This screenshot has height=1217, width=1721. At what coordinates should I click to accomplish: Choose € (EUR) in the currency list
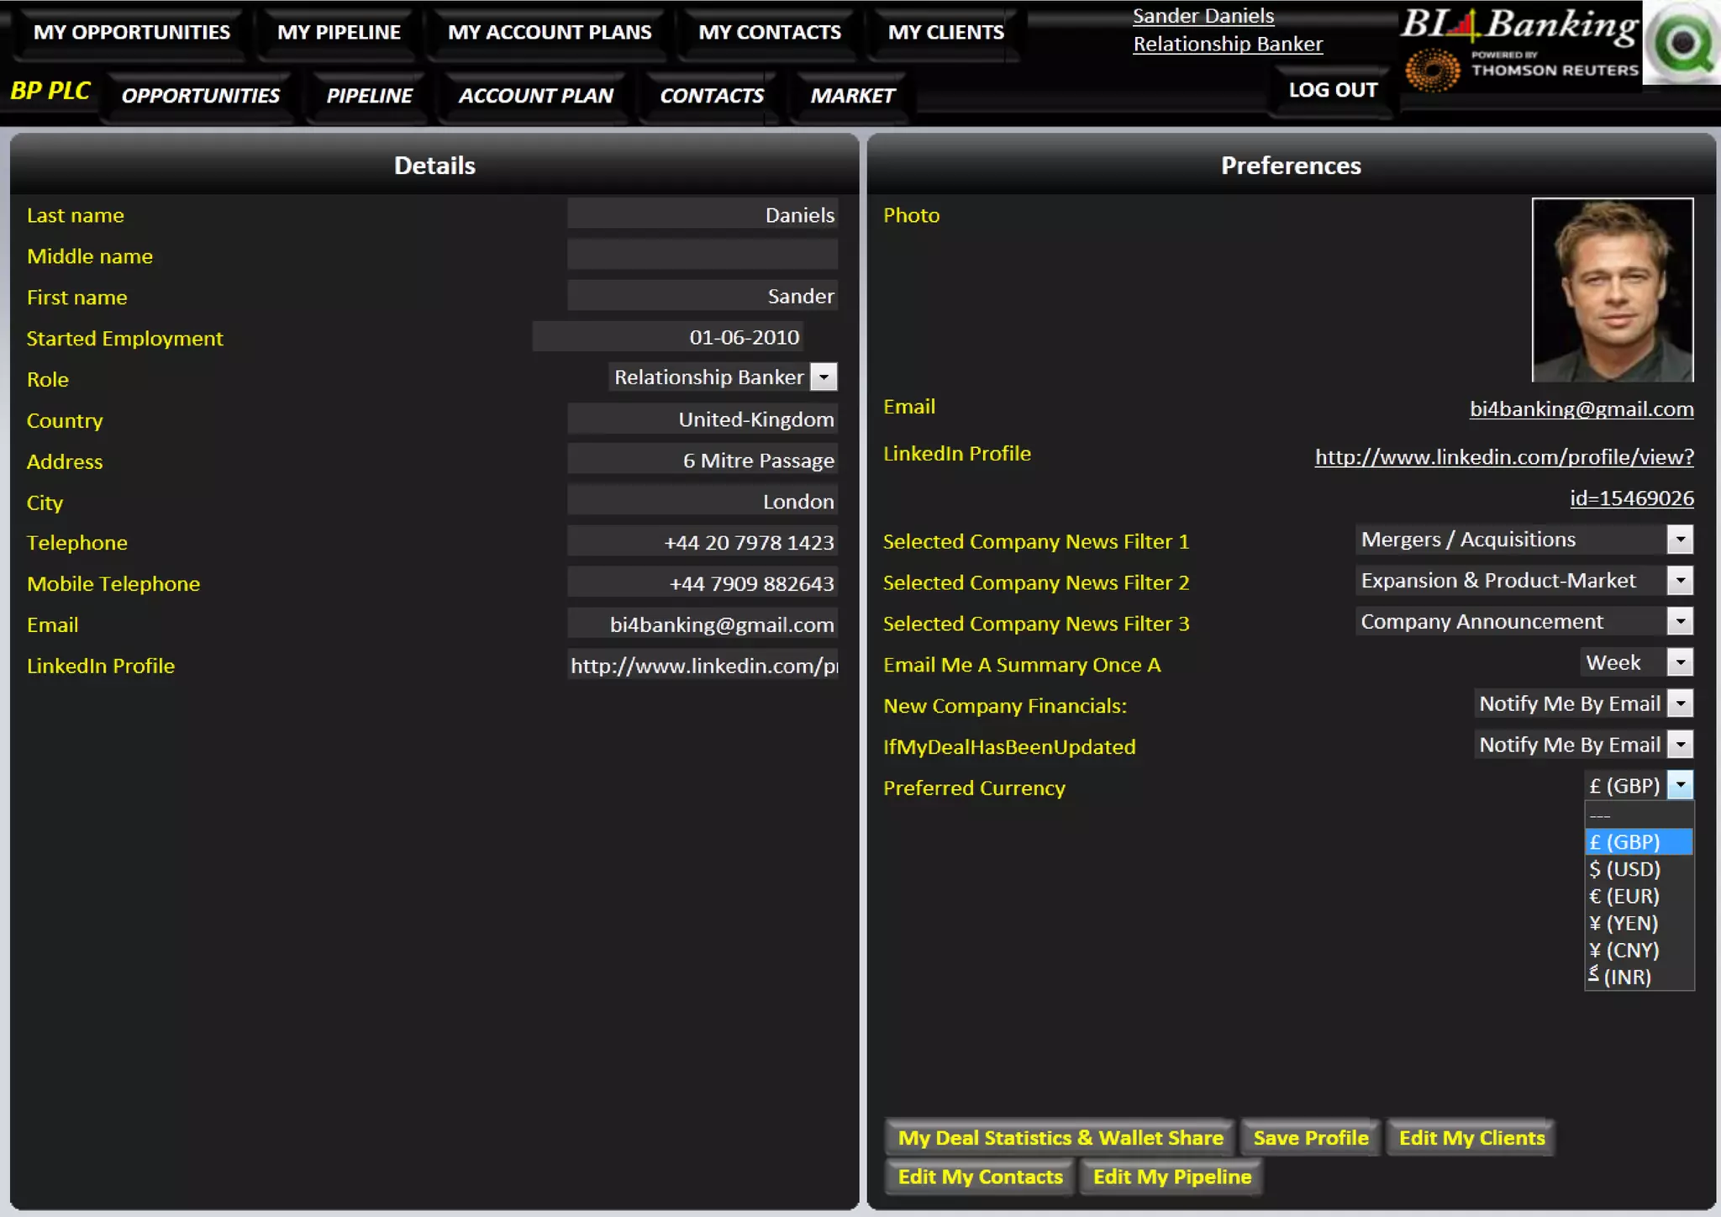(x=1625, y=896)
